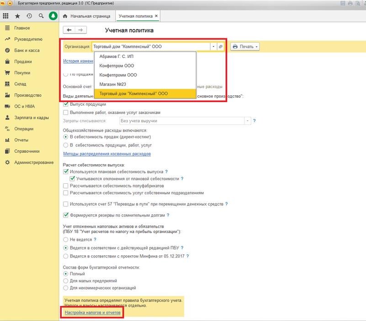366x321 pixels.
Task: Toggle Используется плановая себестоимость выпуска
Action: pos(66,172)
